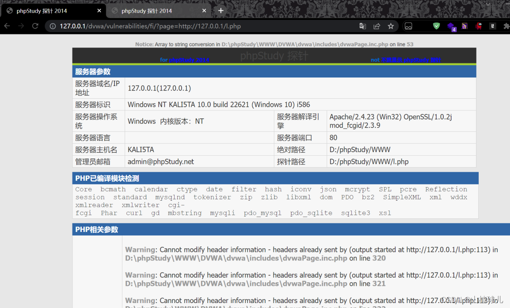Viewport: 510px width, 308px height.
Task: Close the second phpStudy 探针 2014 tab
Action: (204, 11)
